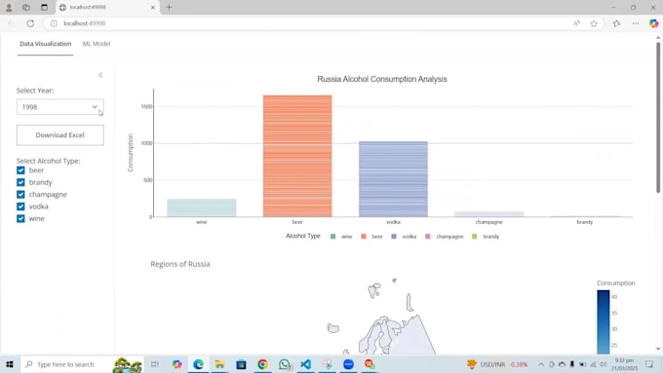Select the localhost:49998 browser tab
Screen dimensions: 663x373
click(x=108, y=7)
